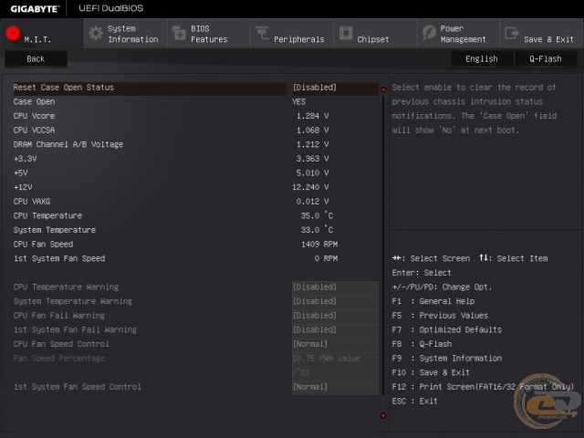Click the CPU Fan Speed label
Screen dimensions: 584x438
(43, 245)
